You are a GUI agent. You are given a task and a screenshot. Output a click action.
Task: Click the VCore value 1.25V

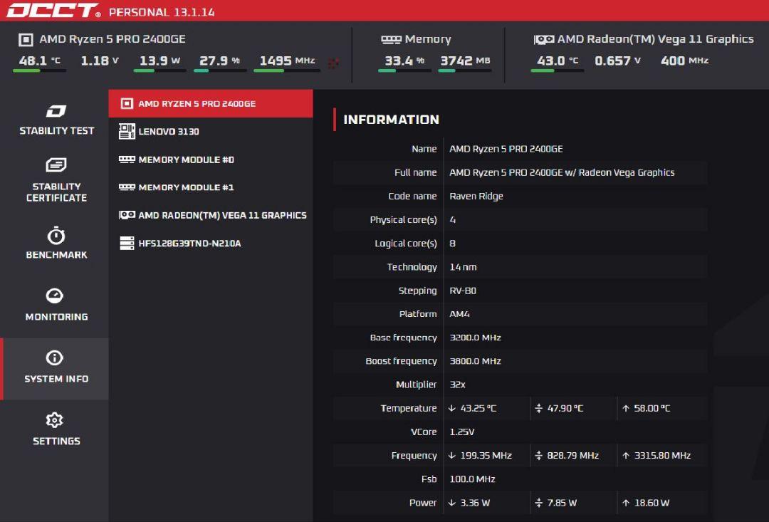coord(461,432)
